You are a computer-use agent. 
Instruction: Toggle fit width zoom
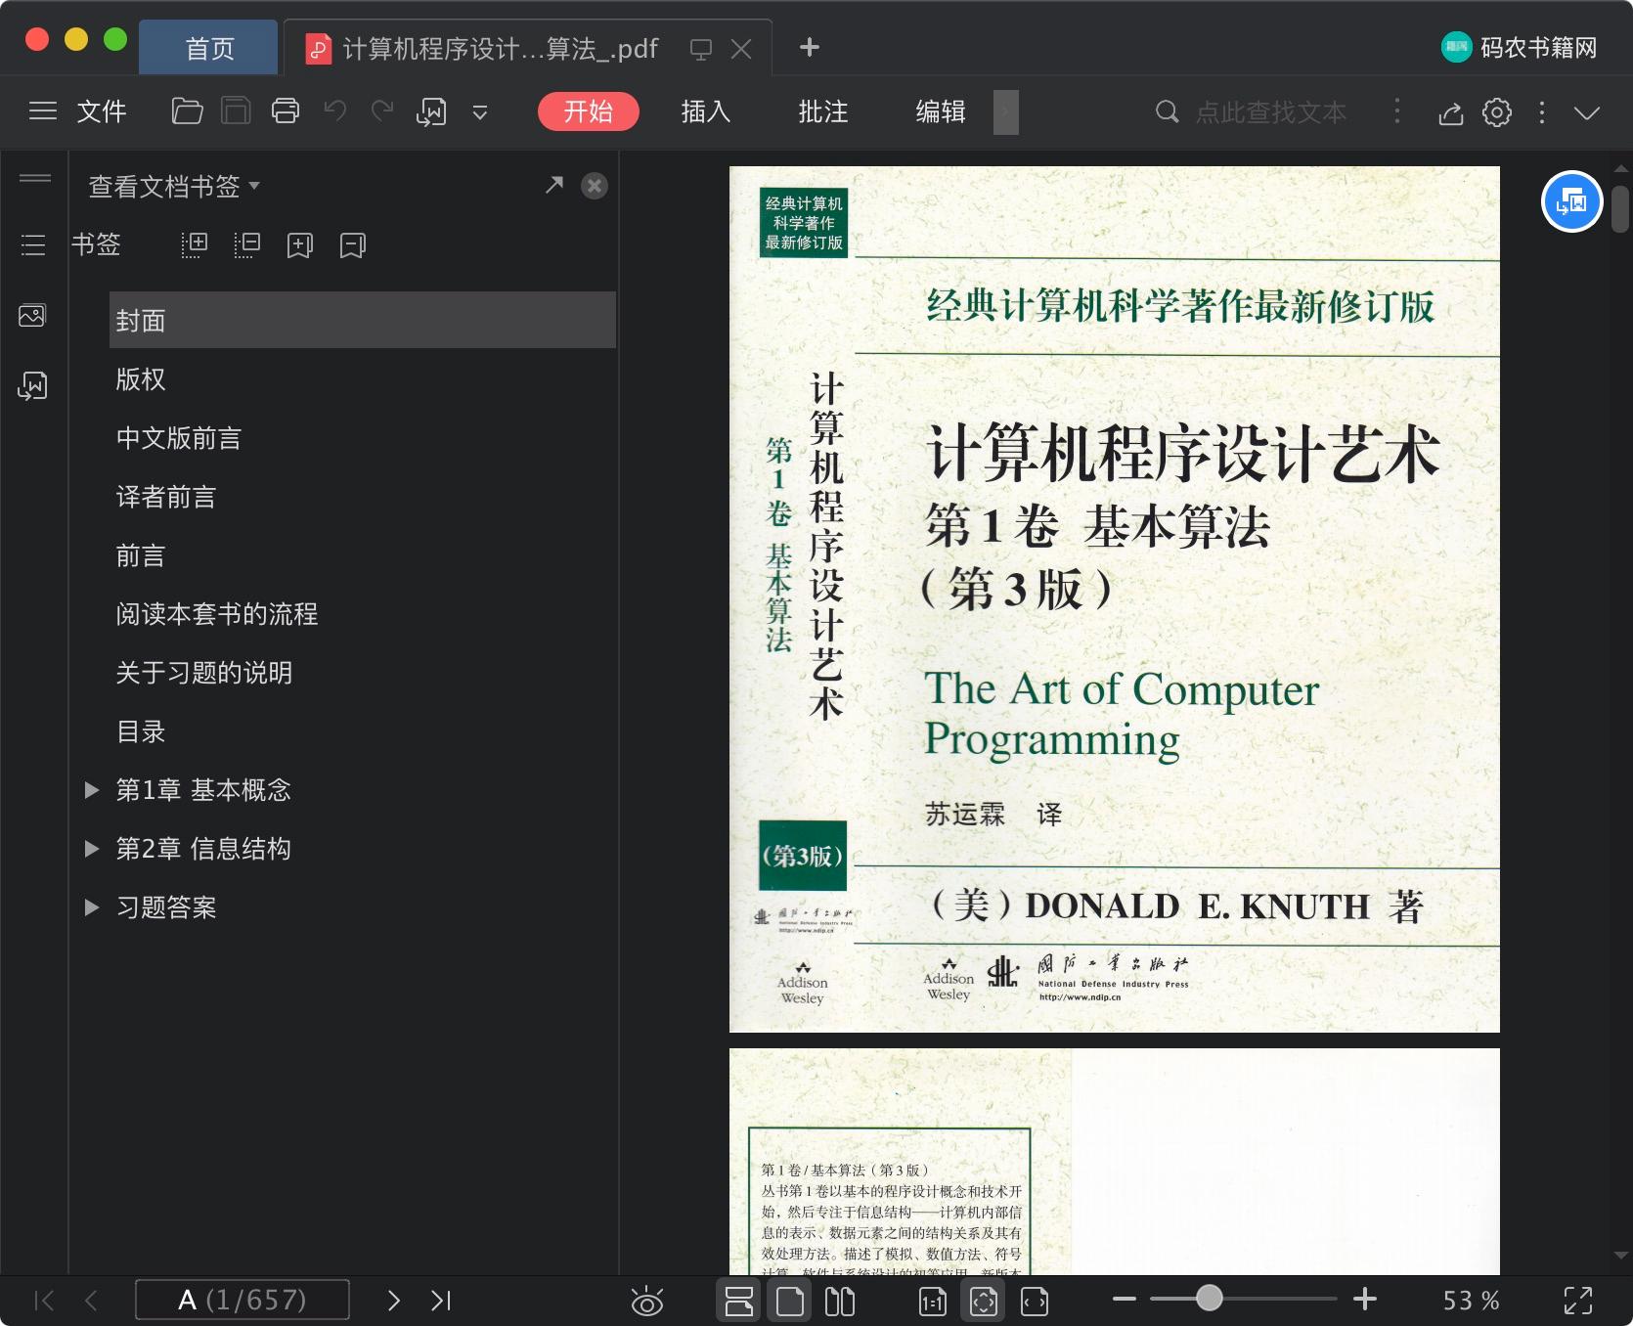1035,1302
